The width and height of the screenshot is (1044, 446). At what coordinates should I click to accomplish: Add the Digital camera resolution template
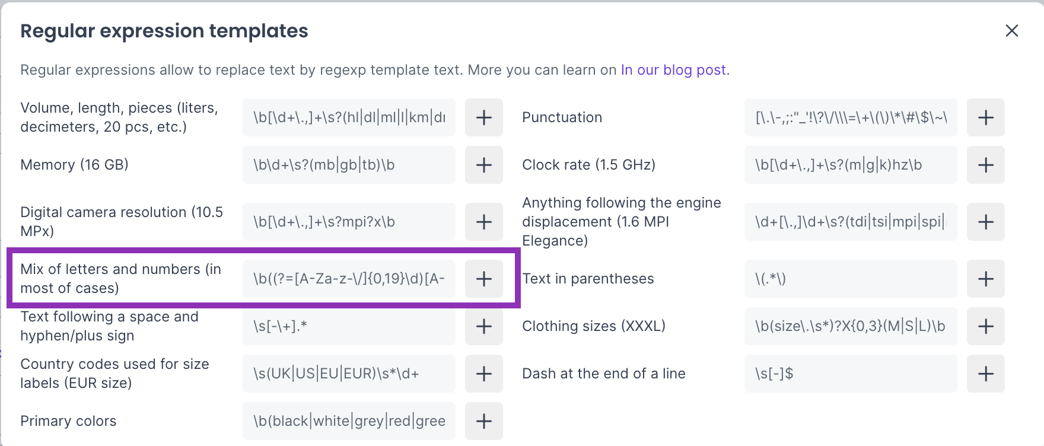point(484,222)
